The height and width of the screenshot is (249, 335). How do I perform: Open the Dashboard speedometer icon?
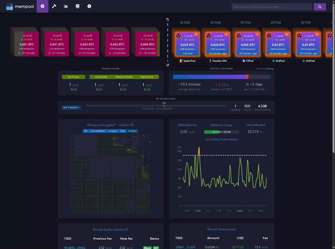coord(42,6)
